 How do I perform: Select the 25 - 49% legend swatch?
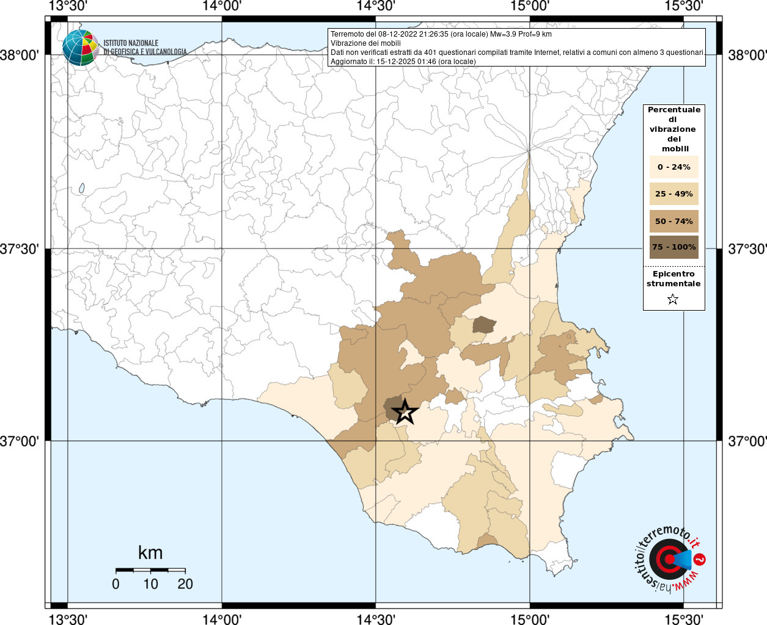673,194
